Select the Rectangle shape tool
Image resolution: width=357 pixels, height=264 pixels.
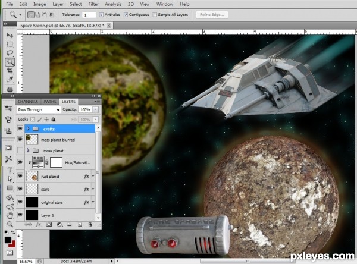[x=10, y=188]
